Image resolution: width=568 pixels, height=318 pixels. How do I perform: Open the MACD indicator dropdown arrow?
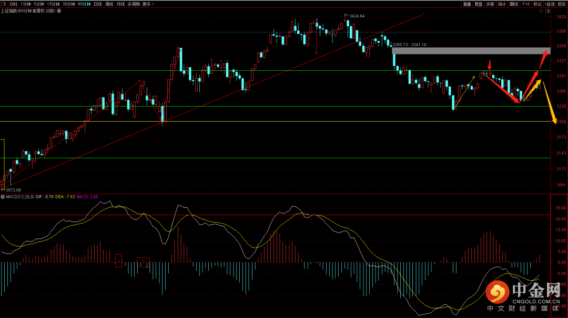(x=3, y=197)
